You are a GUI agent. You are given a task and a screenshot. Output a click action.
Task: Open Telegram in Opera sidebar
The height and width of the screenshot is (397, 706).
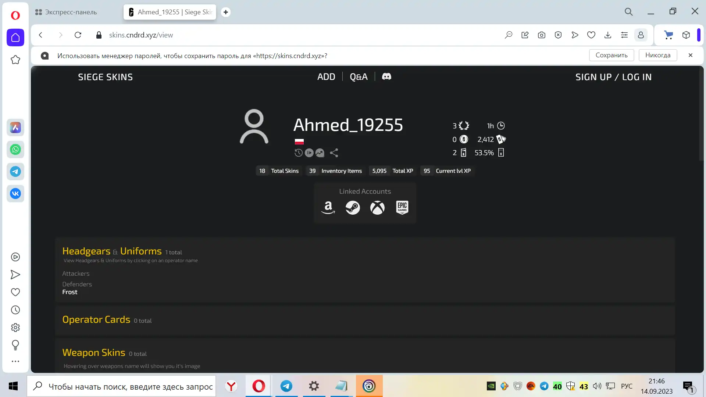[x=15, y=172]
